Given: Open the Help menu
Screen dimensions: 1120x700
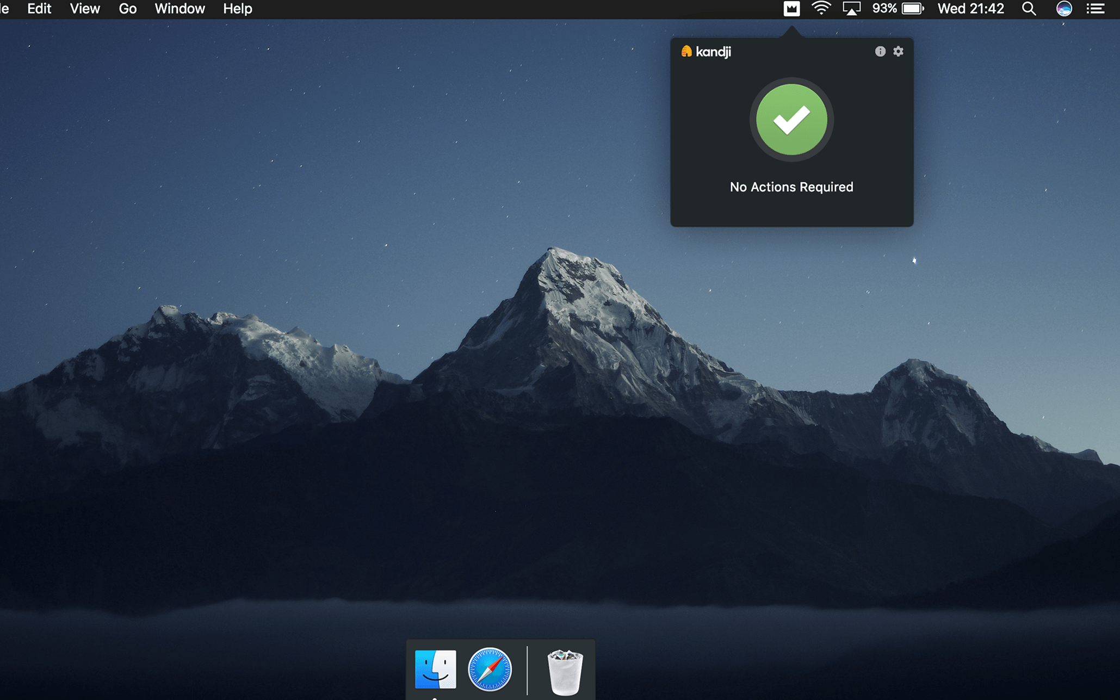Looking at the screenshot, I should tap(238, 9).
